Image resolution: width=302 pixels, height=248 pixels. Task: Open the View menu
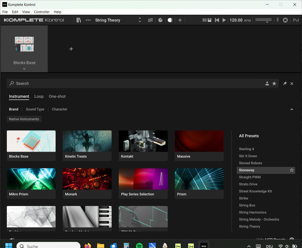pyautogui.click(x=26, y=12)
